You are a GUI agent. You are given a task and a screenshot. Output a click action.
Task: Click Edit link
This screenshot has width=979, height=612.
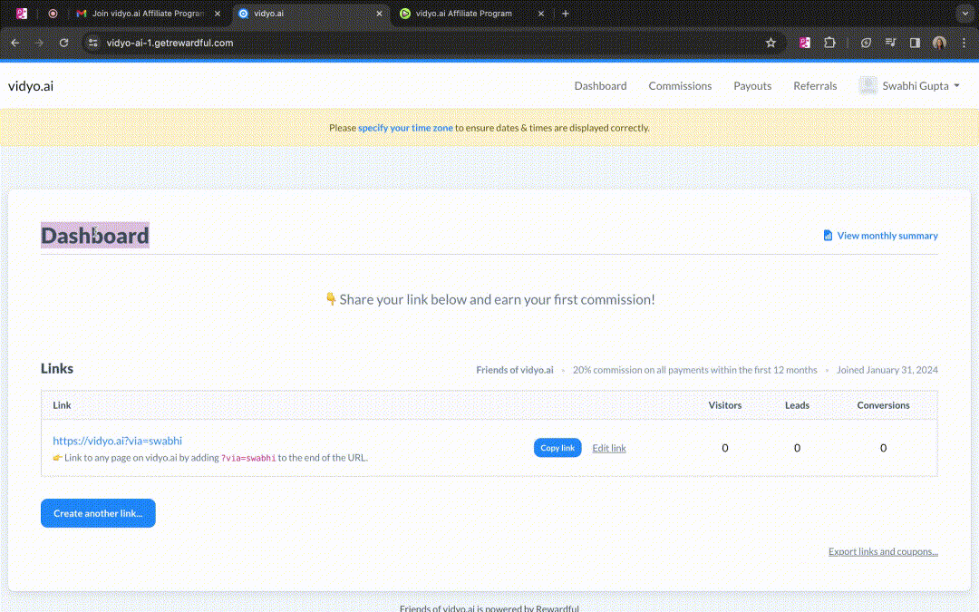click(609, 449)
